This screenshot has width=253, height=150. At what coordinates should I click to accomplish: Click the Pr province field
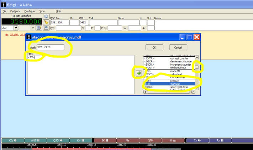click(x=97, y=28)
